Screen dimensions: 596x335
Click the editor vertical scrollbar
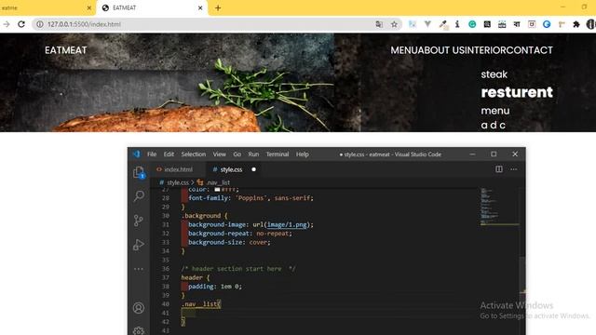click(522, 274)
